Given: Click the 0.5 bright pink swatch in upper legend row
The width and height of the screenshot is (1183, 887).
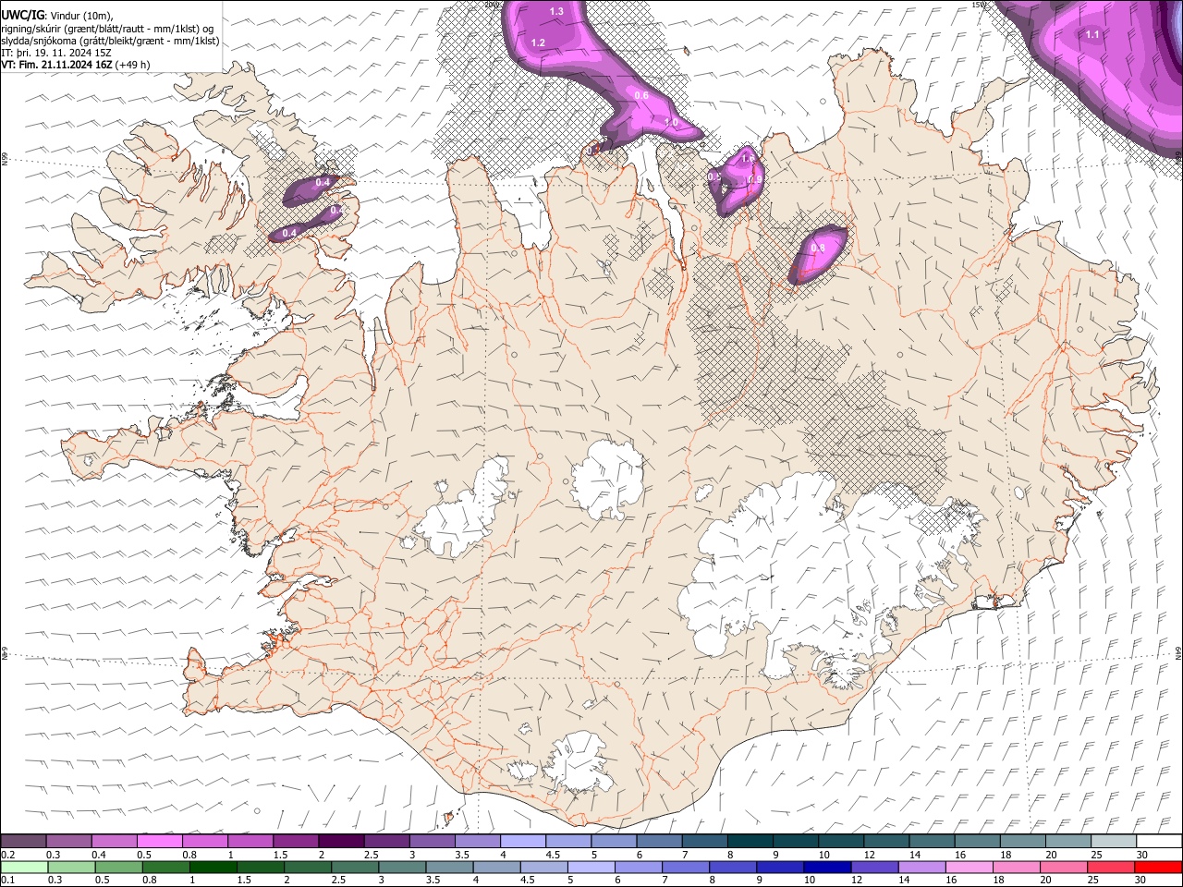Looking at the screenshot, I should [159, 841].
